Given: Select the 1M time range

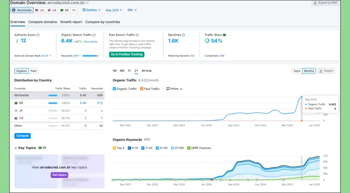Looking at the screenshot, I should 115,71.
